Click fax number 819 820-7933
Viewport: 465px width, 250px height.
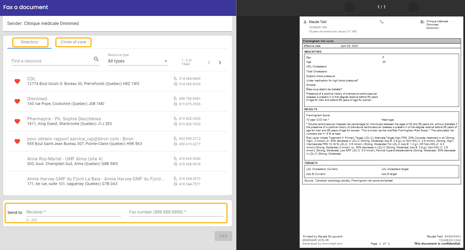pyautogui.click(x=190, y=124)
